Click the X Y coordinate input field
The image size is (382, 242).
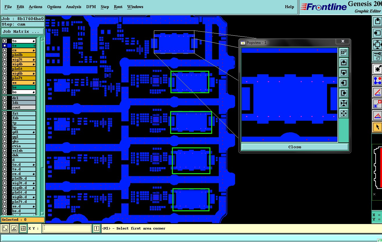pos(67,228)
